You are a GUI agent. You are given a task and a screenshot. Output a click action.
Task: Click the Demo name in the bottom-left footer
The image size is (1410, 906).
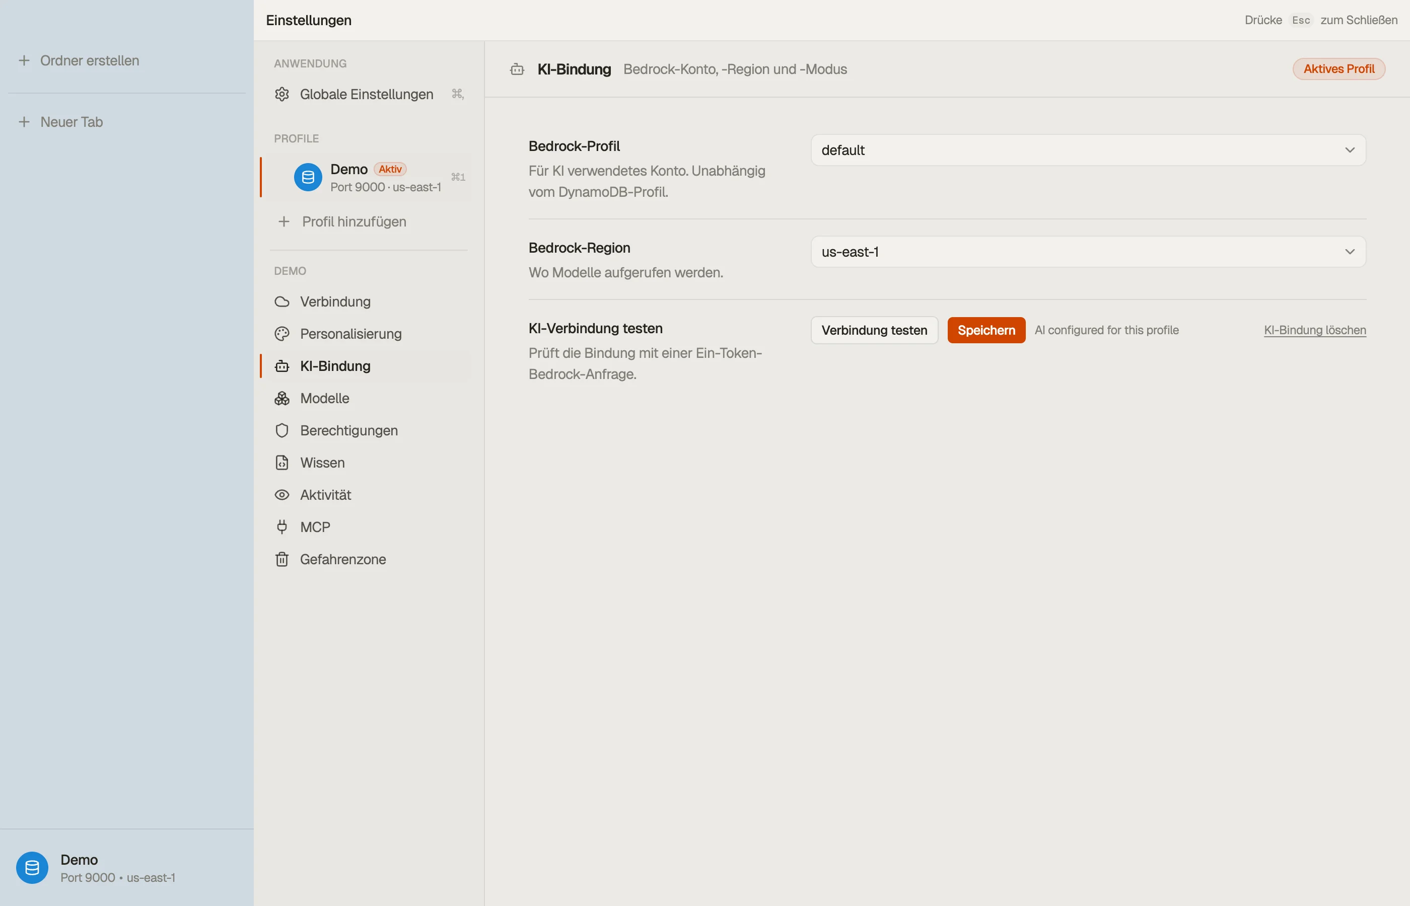tap(79, 860)
